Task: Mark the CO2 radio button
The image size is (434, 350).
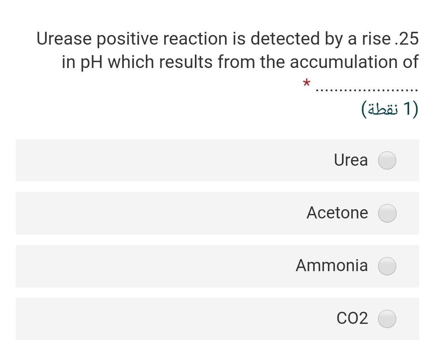Action: coord(388,319)
